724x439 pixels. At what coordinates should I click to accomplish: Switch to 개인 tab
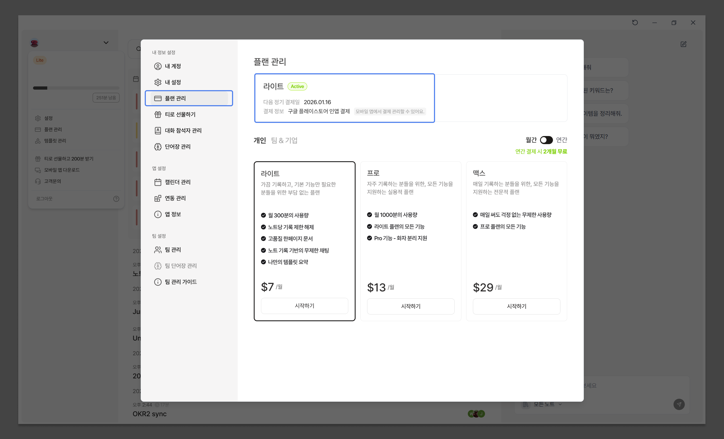tap(259, 141)
